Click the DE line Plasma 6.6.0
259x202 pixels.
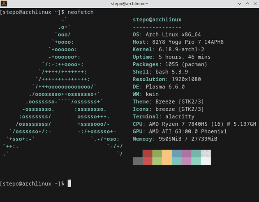159,86
